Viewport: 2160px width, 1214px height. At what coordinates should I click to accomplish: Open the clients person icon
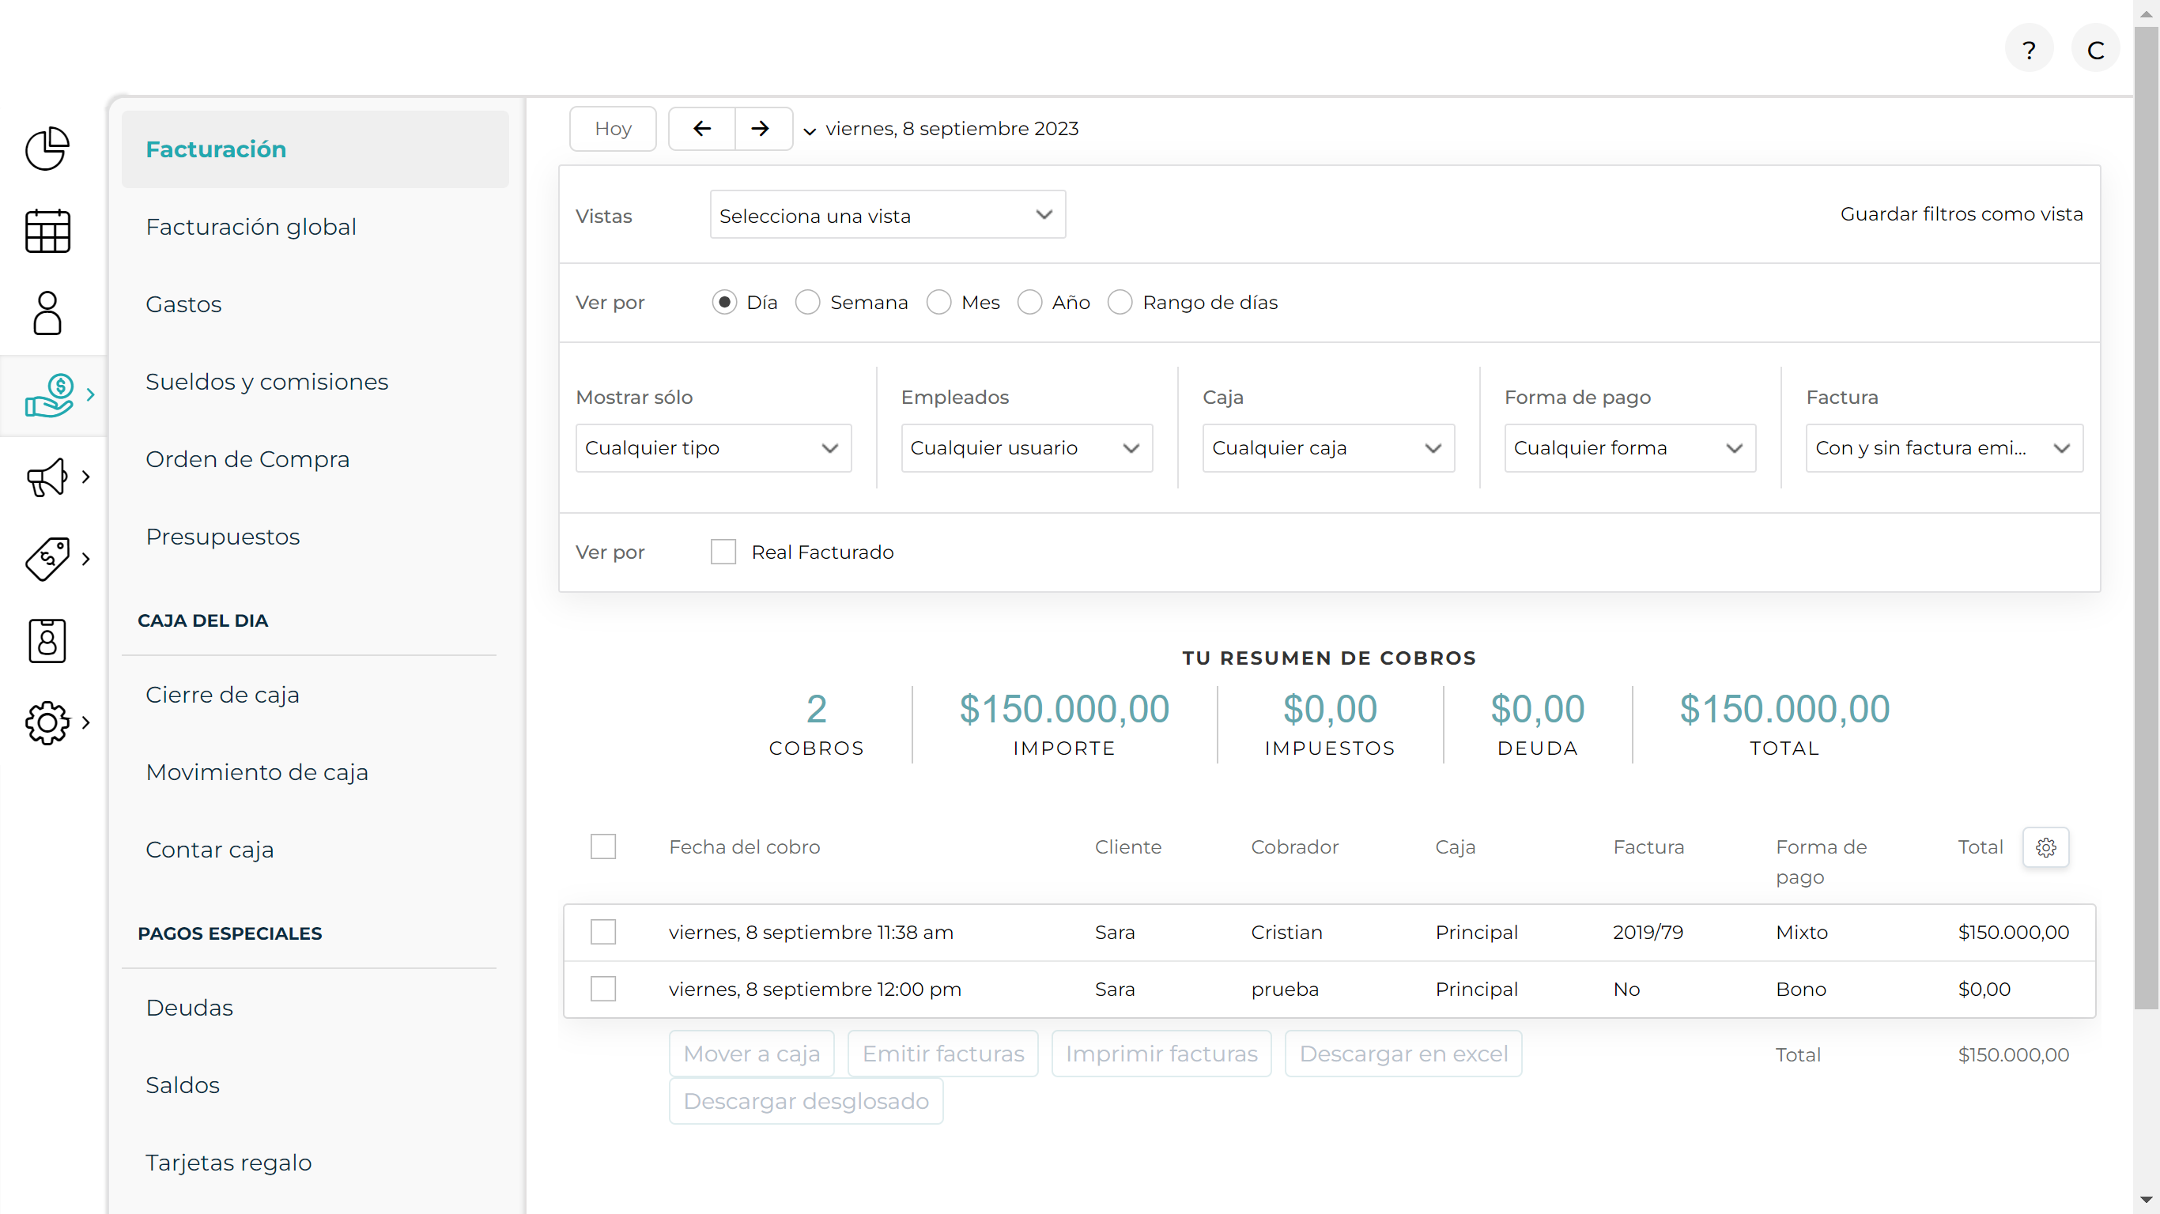click(x=47, y=313)
